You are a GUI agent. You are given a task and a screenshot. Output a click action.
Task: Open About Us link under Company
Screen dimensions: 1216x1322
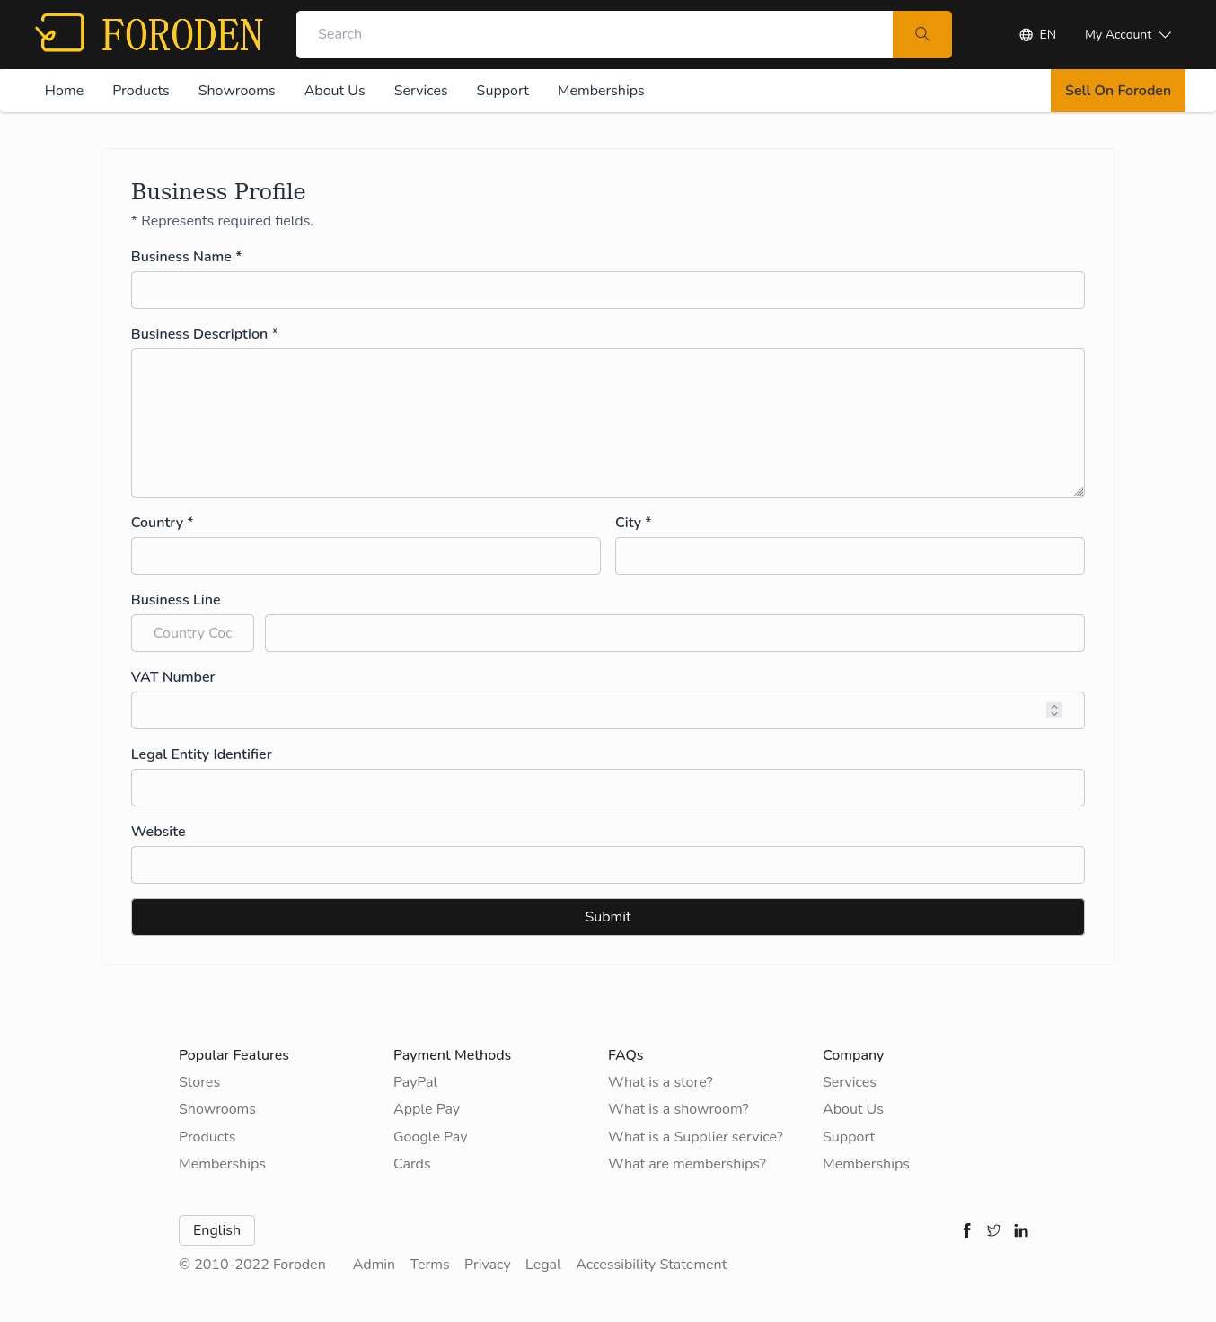pos(853,1109)
